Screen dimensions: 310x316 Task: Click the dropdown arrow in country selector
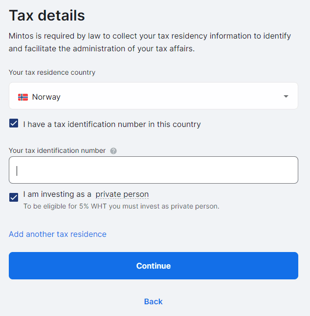(x=286, y=97)
